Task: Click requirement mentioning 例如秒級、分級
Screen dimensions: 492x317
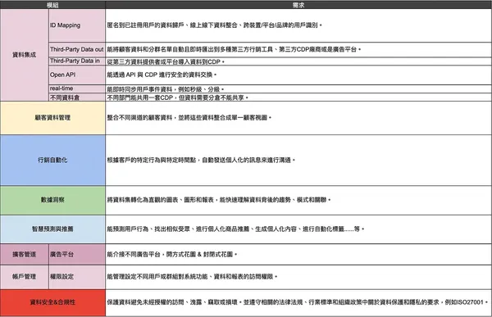Action: pyautogui.click(x=166, y=89)
